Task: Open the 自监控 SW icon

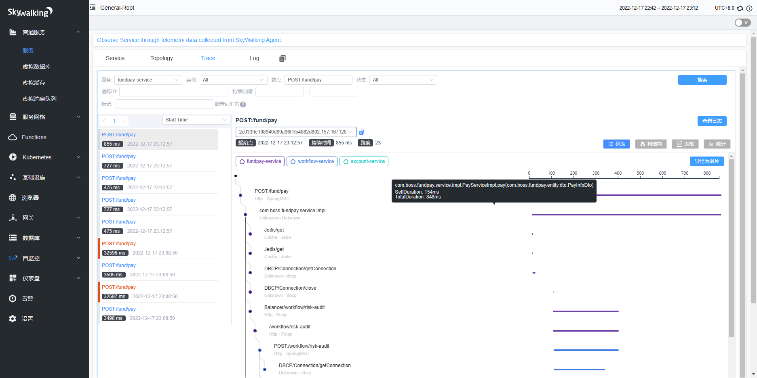Action: [x=13, y=258]
